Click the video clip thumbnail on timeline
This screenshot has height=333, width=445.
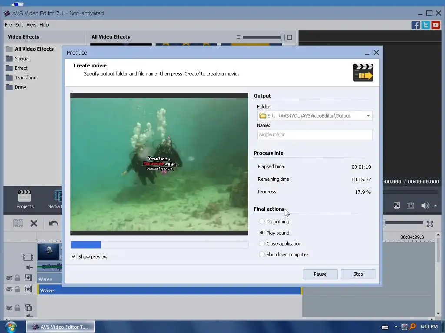(48, 252)
